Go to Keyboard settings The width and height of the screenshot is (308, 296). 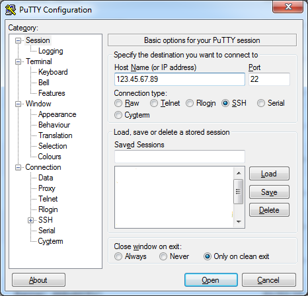53,72
